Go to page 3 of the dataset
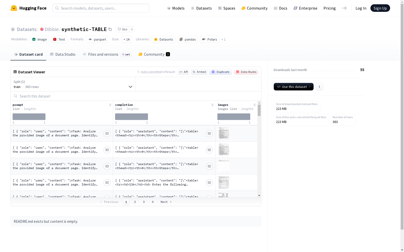The width and height of the screenshot is (404, 252). click(144, 202)
